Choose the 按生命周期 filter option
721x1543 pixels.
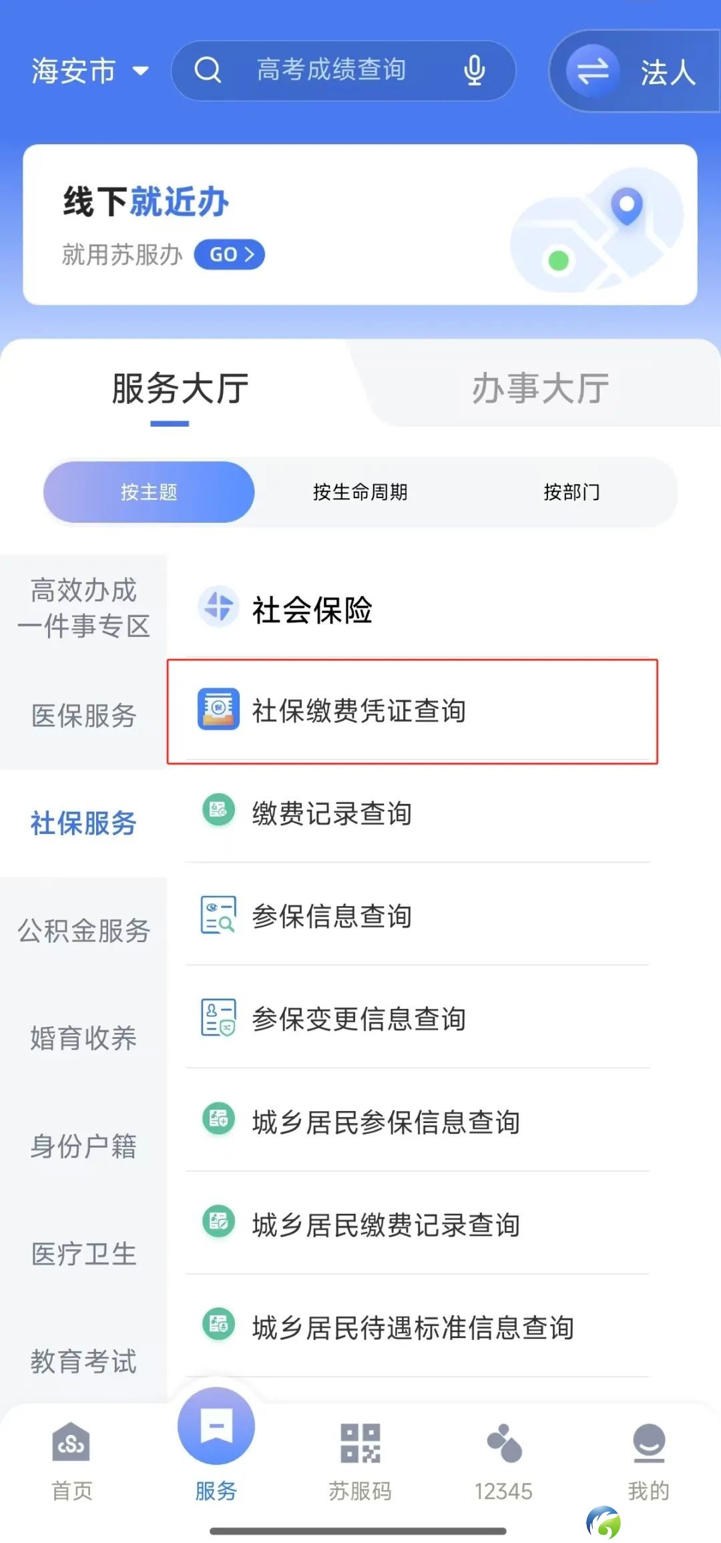point(360,492)
